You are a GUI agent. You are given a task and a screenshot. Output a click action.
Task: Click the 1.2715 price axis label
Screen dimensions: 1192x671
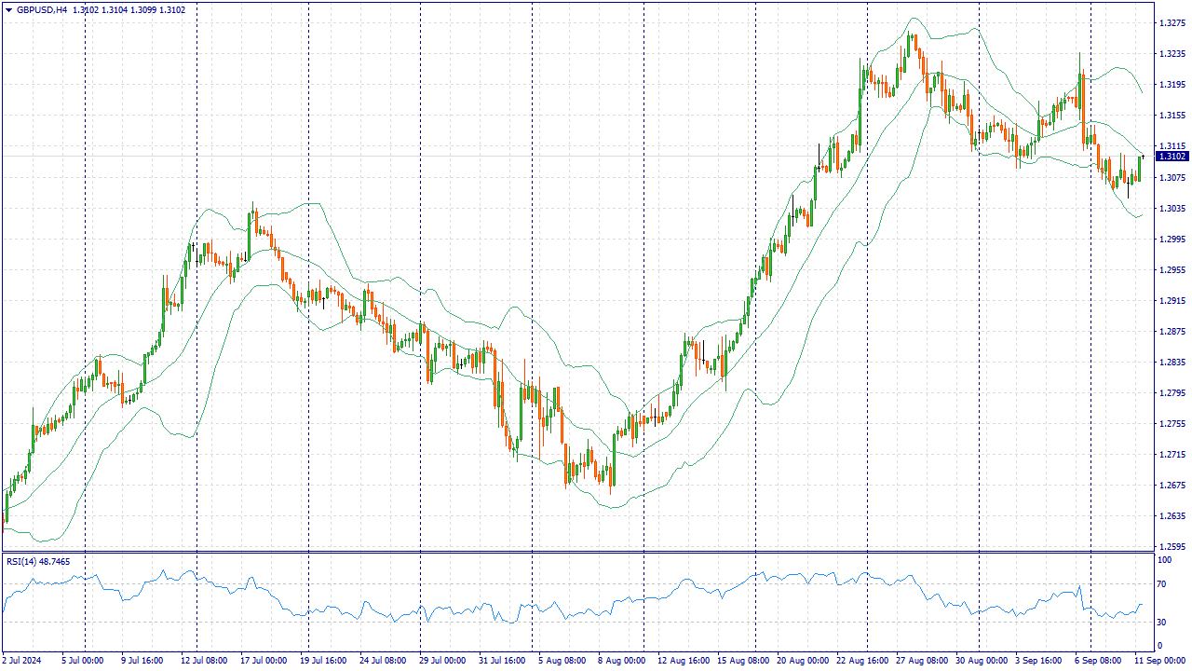click(1171, 454)
